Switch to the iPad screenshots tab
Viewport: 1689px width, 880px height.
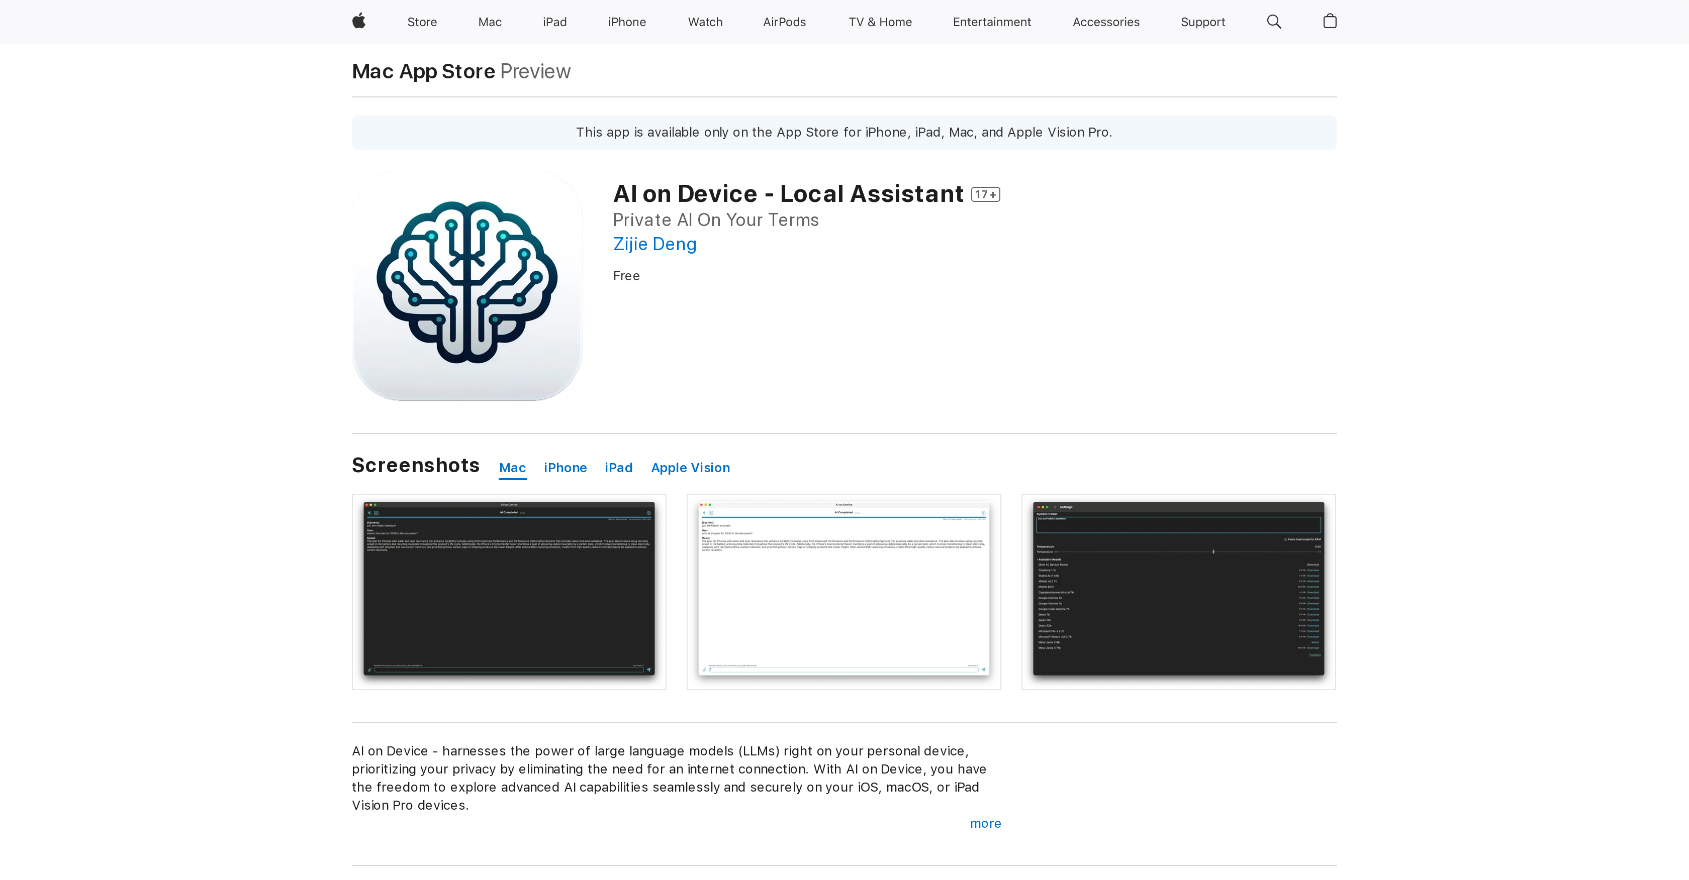click(x=618, y=468)
